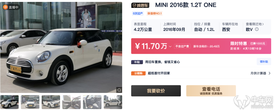Select the second front-view thumbnail
Screen dimensions: 275x111
30,102
